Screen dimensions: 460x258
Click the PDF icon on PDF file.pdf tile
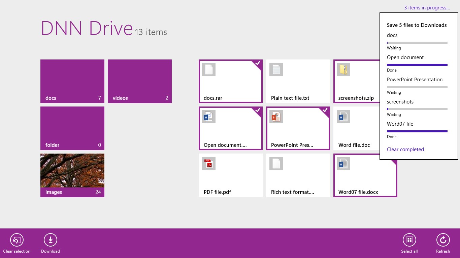209,164
